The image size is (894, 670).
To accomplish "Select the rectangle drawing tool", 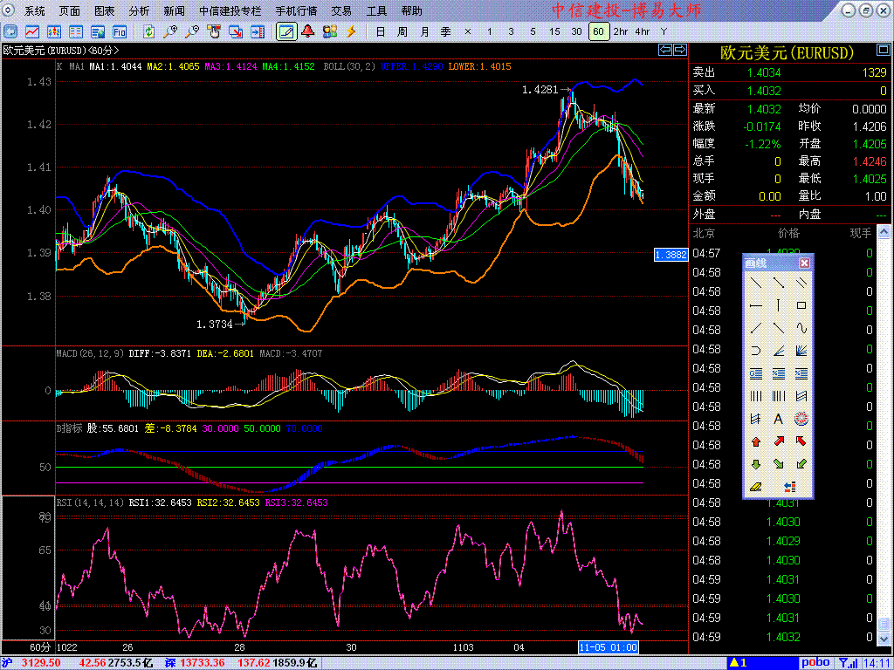I will tap(801, 305).
